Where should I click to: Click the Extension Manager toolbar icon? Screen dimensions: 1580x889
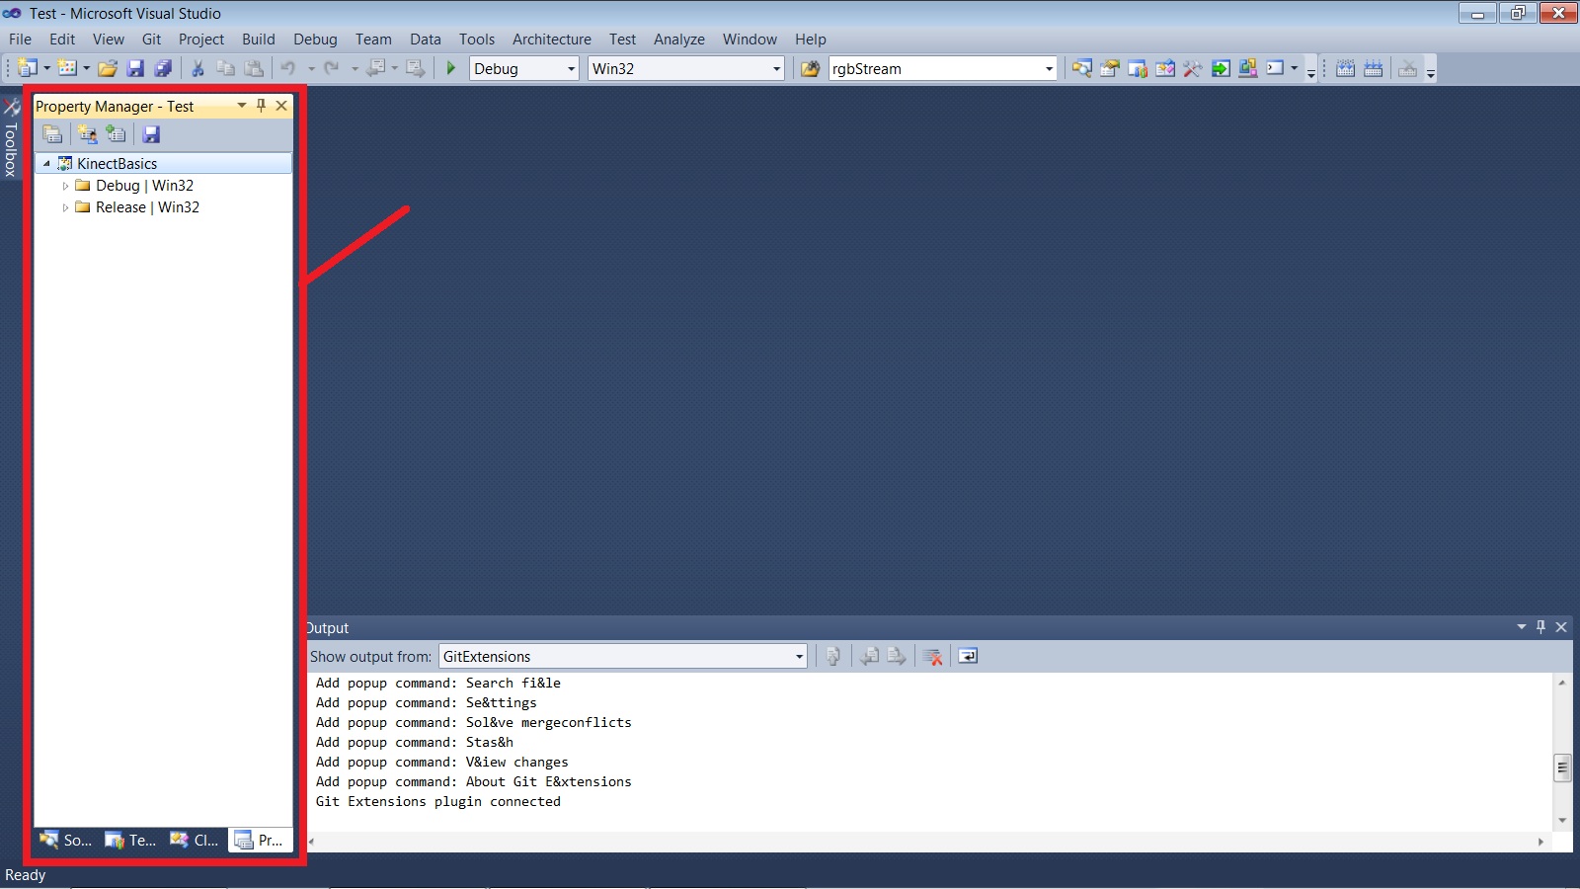point(1248,68)
